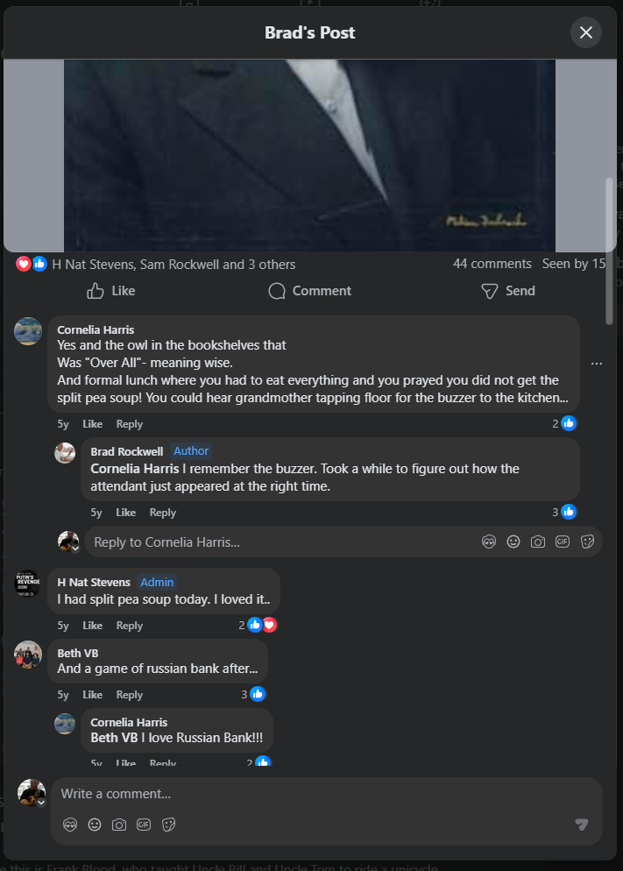Like H Nat Stevens' split pea soup comment
The image size is (623, 871).
point(92,626)
